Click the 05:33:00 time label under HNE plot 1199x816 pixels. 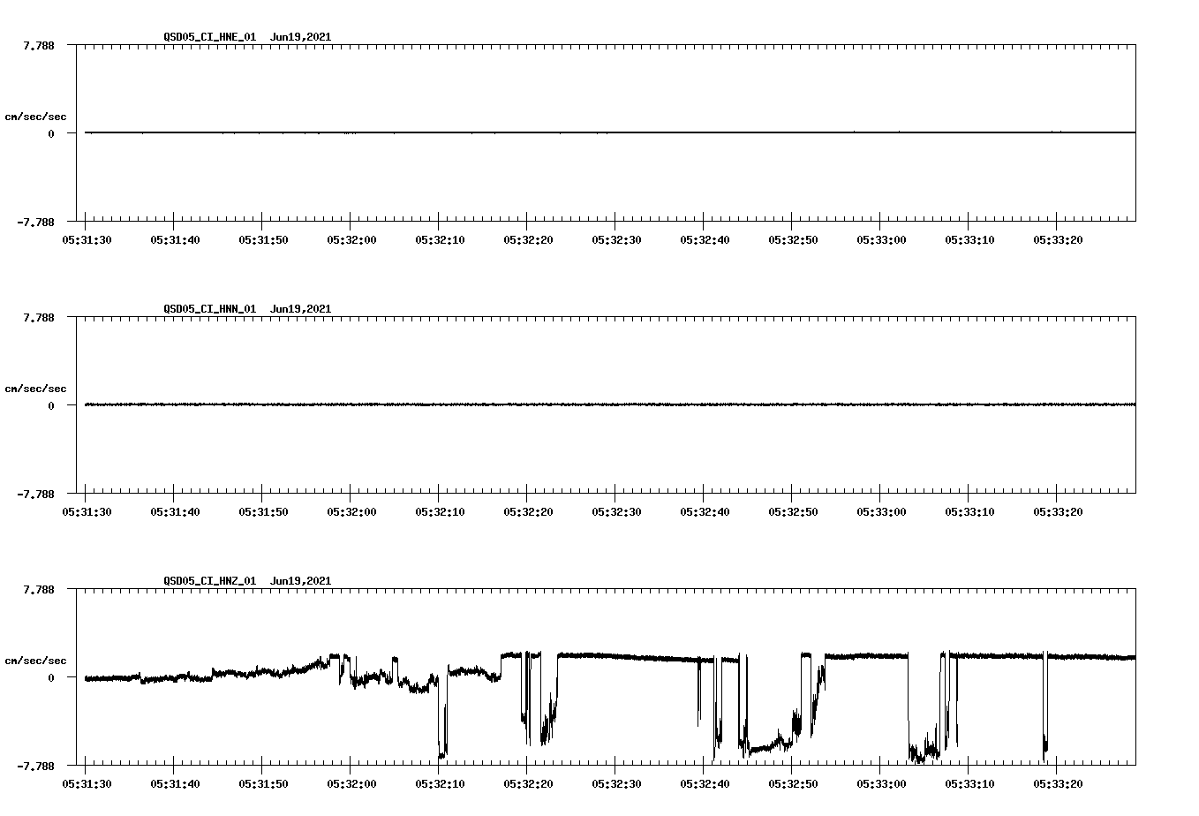881,239
